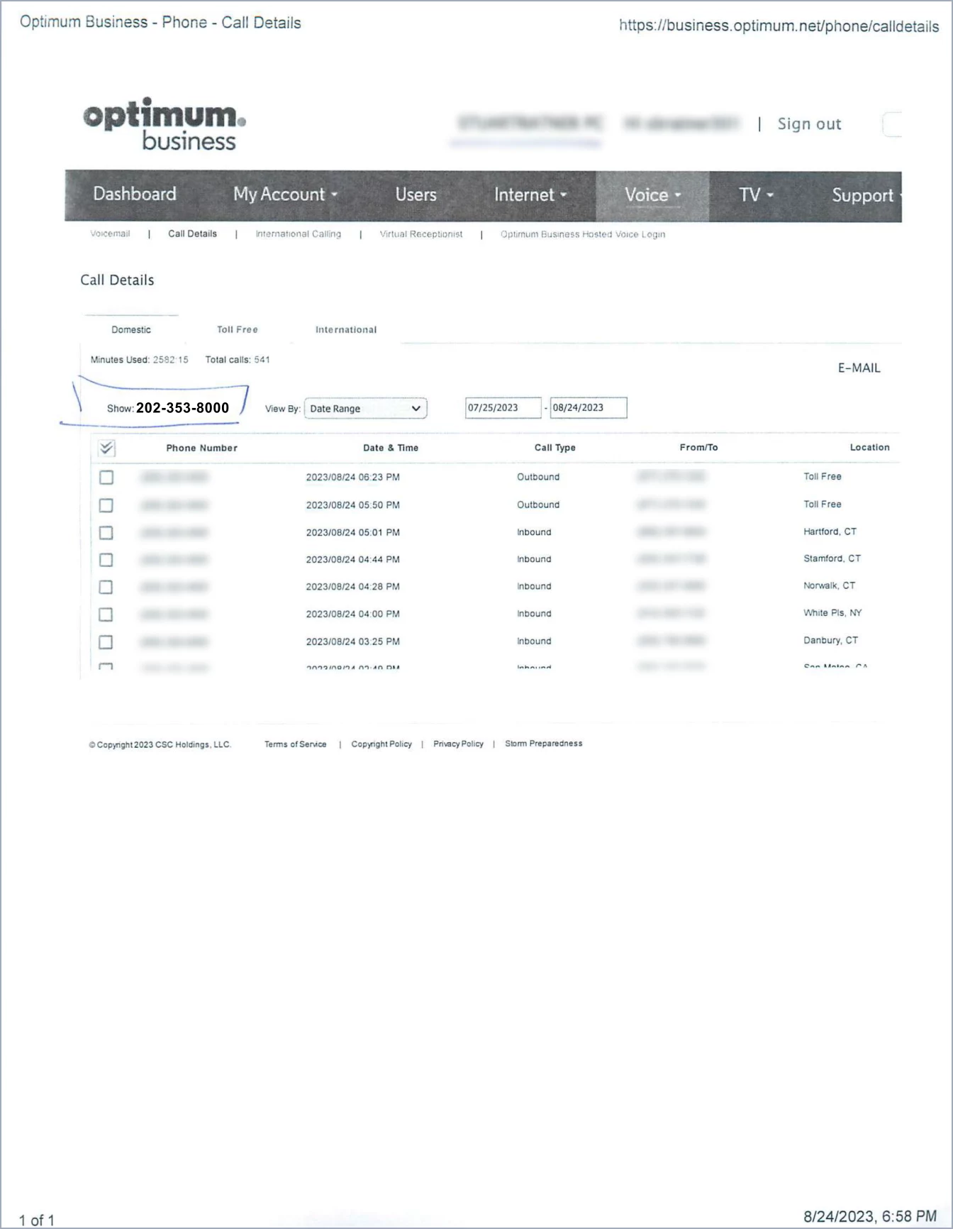Click the Sign out link
The width and height of the screenshot is (953, 1229).
tap(809, 124)
